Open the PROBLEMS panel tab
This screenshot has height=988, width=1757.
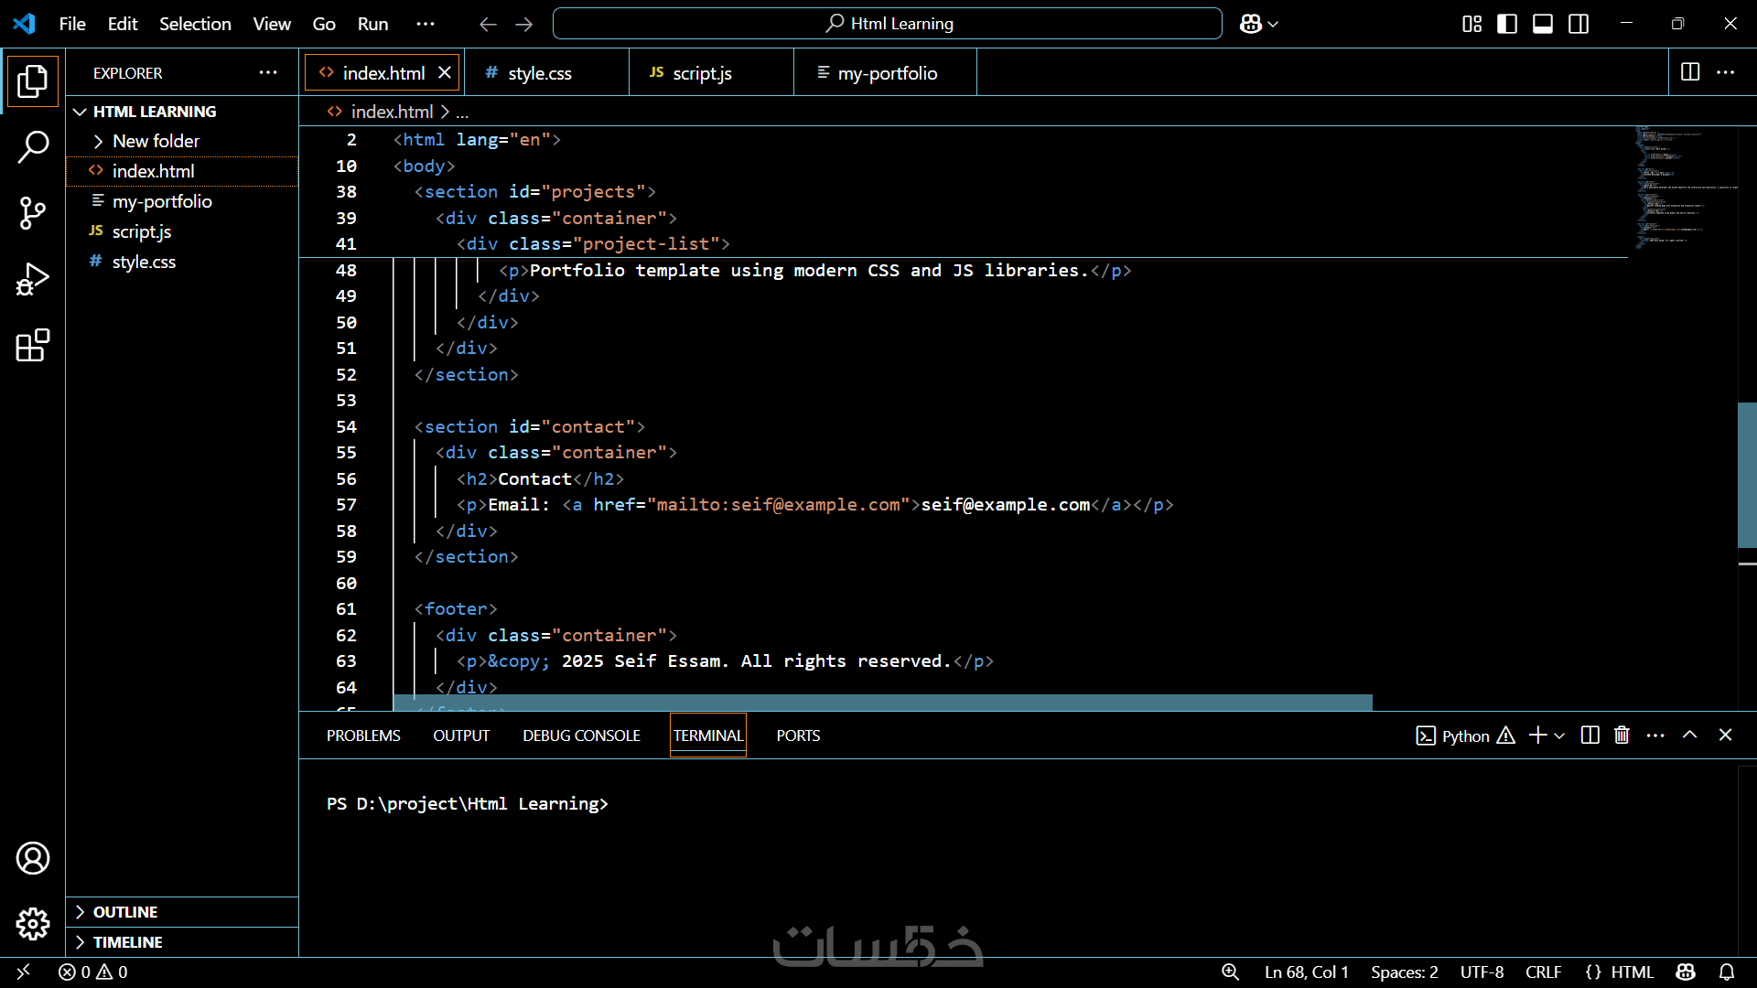363,736
